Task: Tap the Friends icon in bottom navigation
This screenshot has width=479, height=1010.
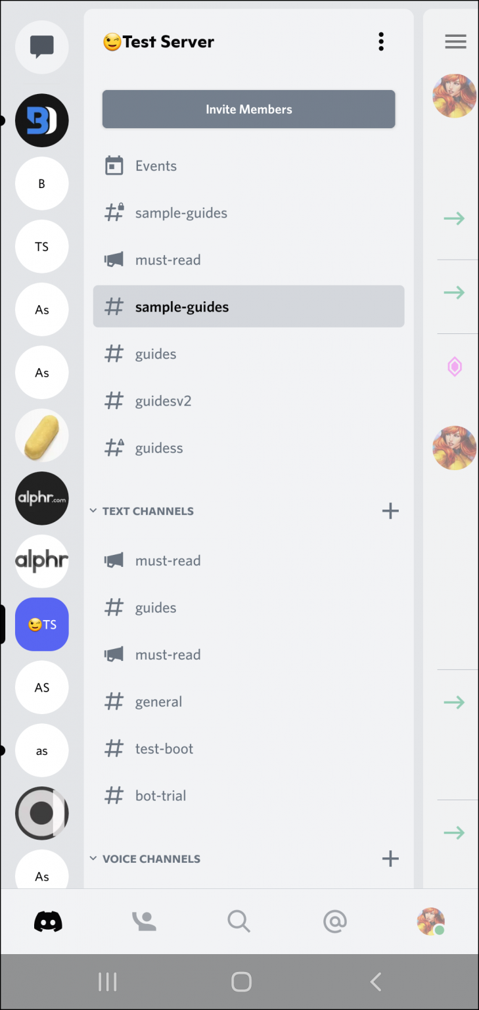Action: (x=144, y=921)
